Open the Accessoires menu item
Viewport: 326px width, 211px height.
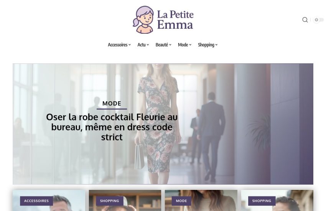click(x=117, y=45)
